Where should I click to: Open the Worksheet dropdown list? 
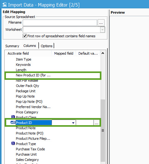coord(102,30)
